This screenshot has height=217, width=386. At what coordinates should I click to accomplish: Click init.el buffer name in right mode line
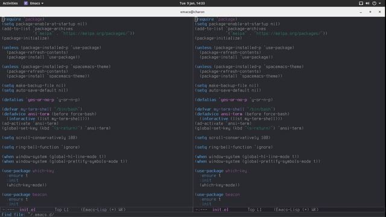click(x=220, y=210)
